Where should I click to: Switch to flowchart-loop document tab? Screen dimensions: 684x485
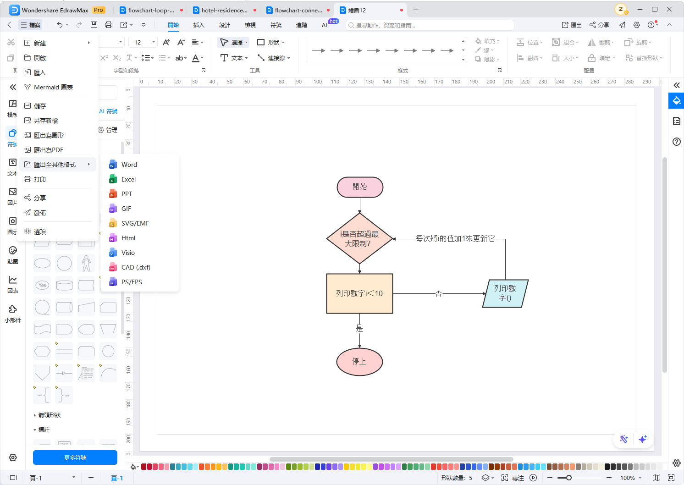[151, 10]
